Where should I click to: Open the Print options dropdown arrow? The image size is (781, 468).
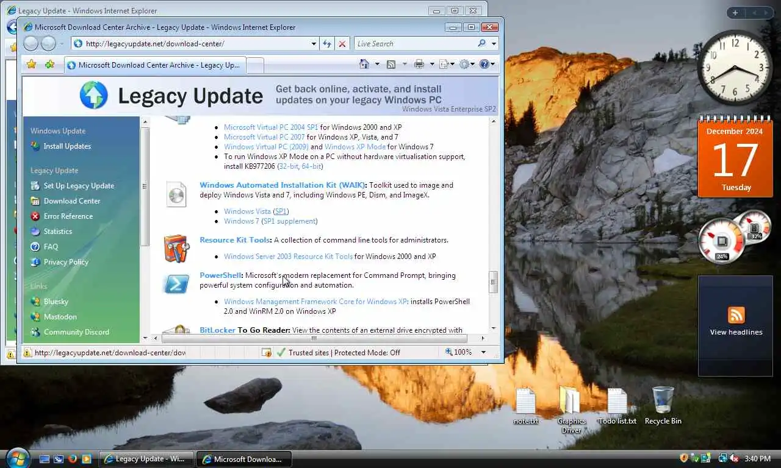point(432,64)
